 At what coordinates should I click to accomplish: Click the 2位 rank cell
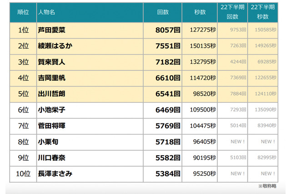[23, 46]
